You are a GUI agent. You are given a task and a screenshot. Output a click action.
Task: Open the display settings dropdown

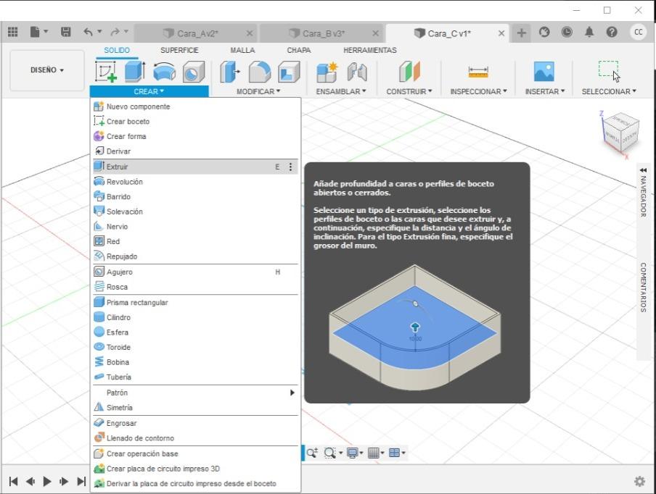(354, 453)
